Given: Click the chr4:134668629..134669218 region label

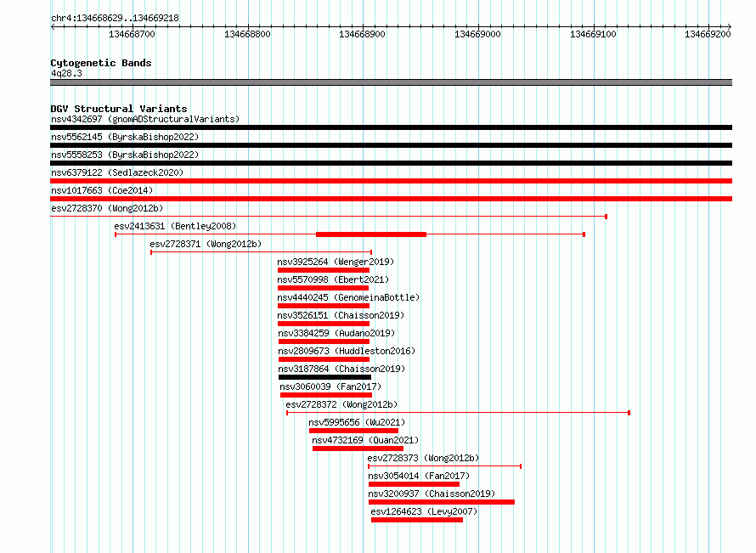Looking at the screenshot, I should point(115,18).
